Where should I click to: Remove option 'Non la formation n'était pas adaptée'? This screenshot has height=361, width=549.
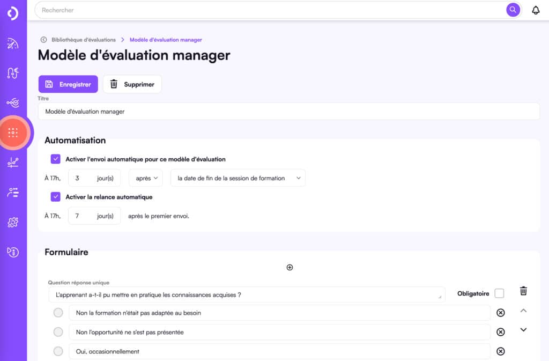click(x=500, y=313)
